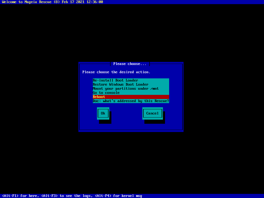Click the Cancel button
The image size is (264, 198).
coord(153,113)
